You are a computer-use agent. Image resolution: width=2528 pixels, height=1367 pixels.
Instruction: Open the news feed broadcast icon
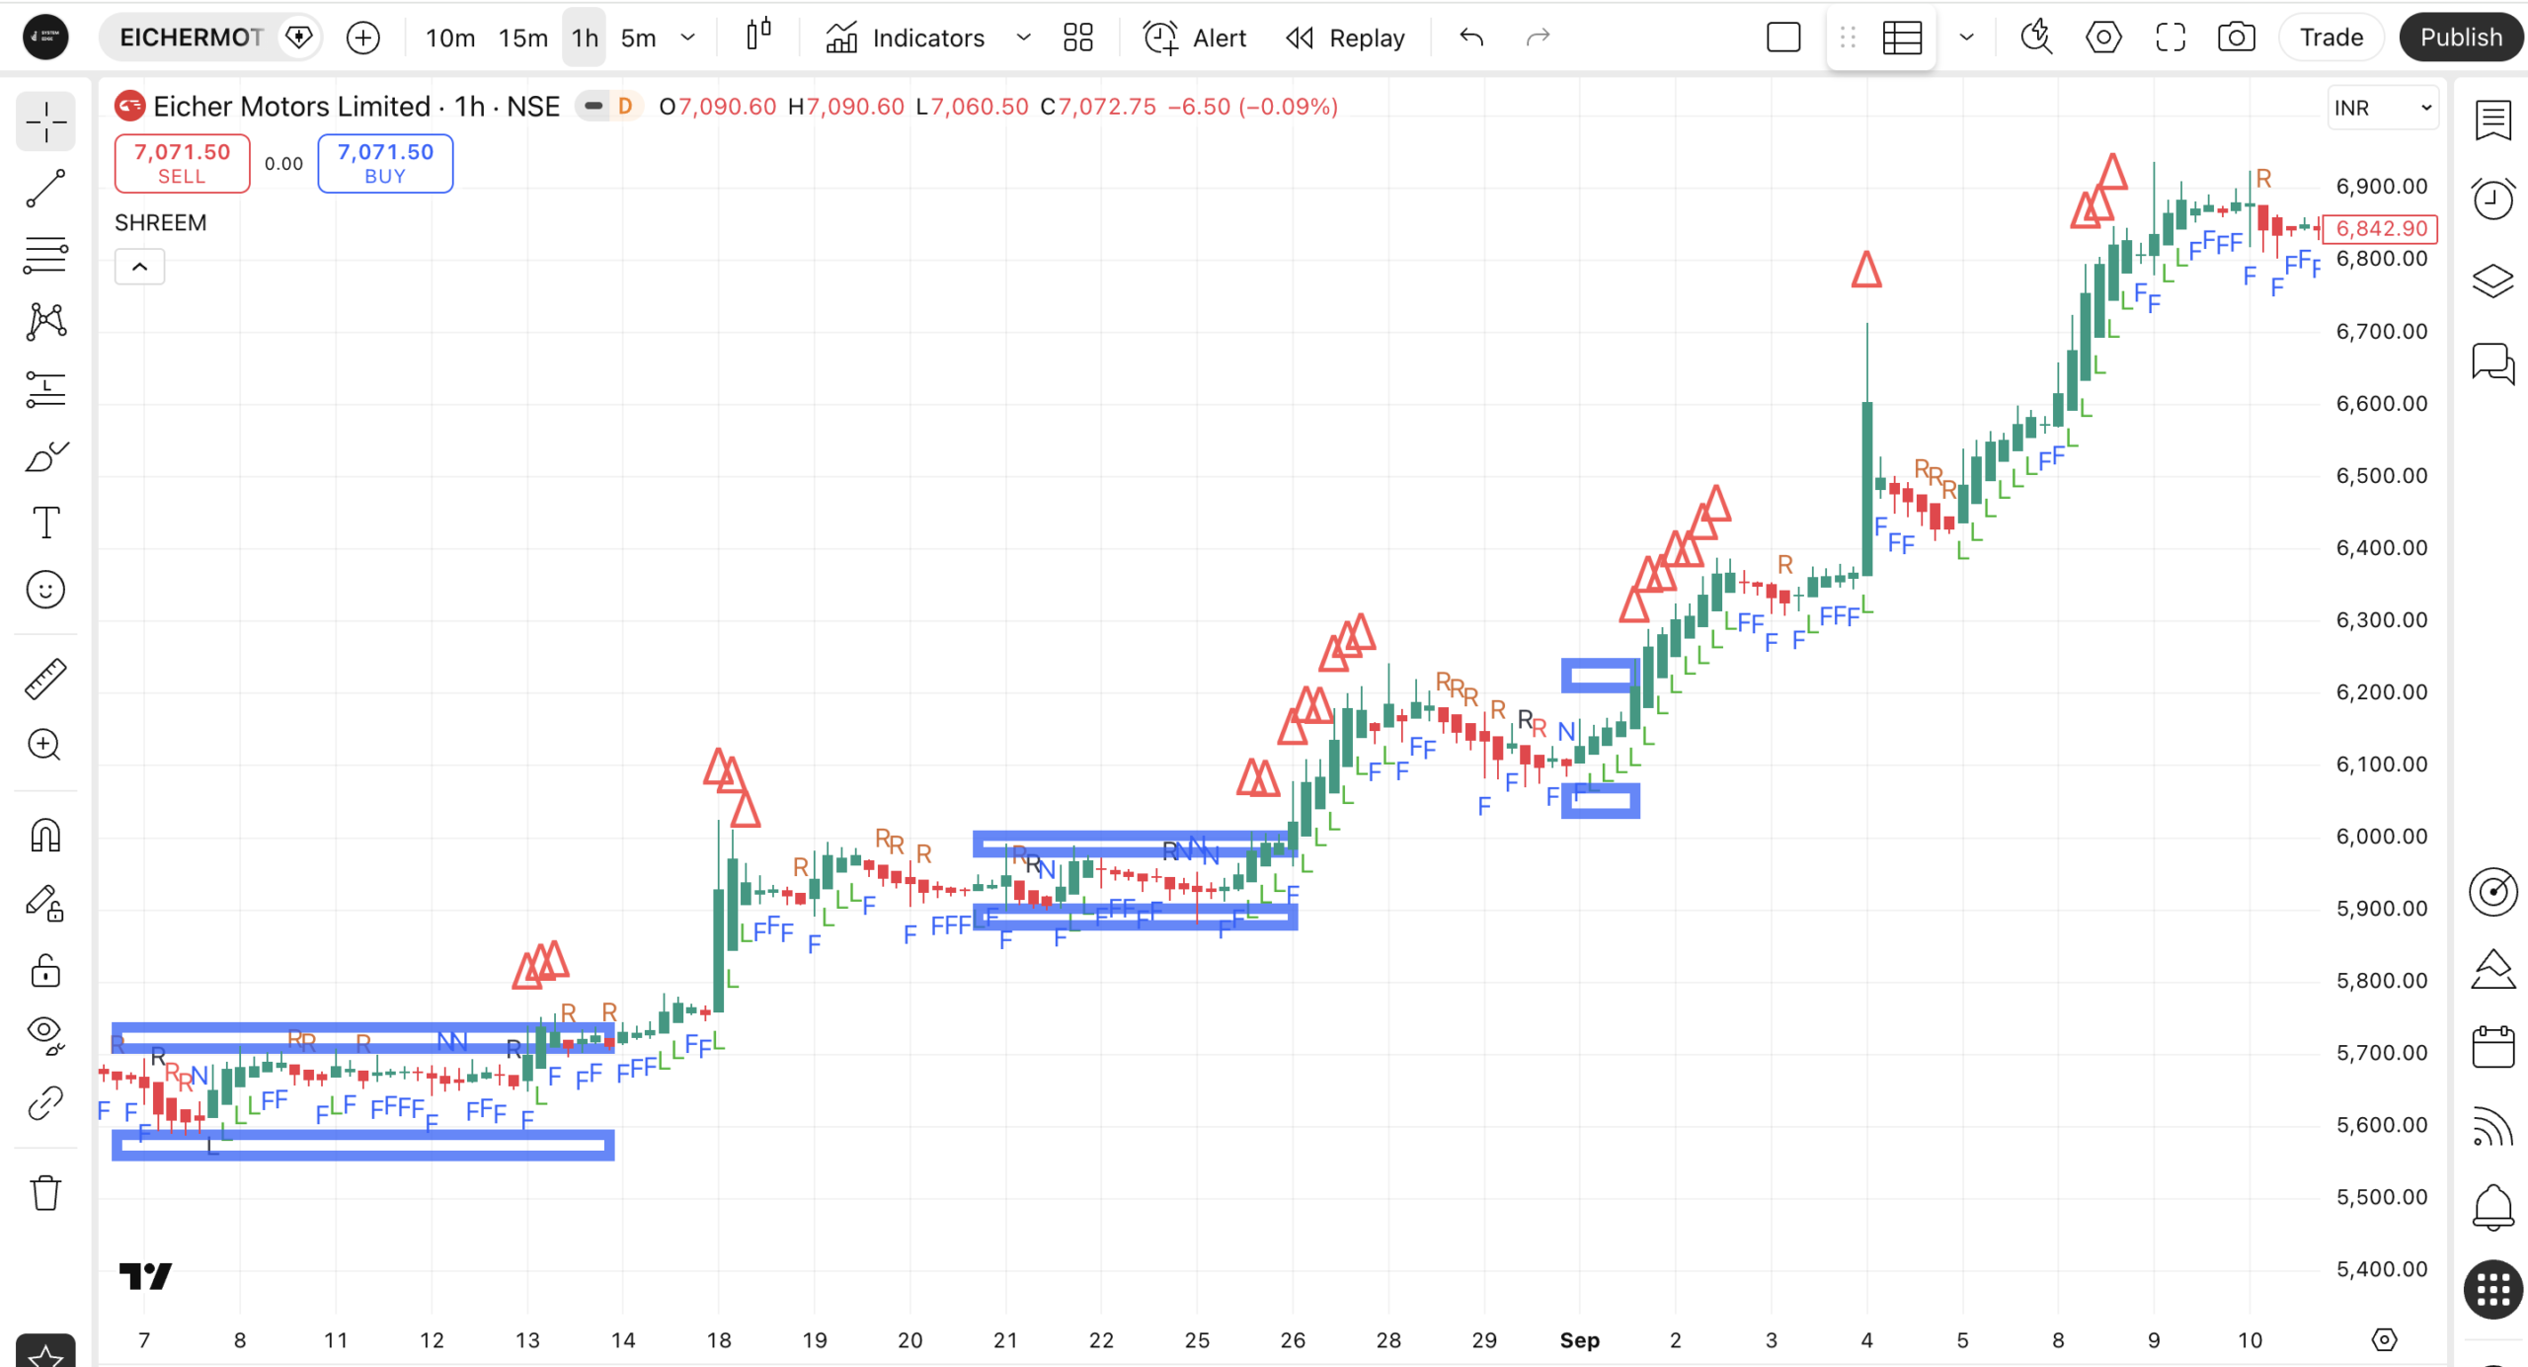pos(2492,1127)
